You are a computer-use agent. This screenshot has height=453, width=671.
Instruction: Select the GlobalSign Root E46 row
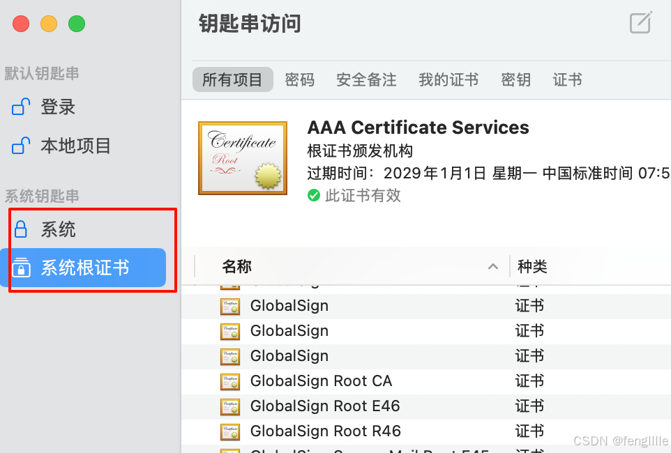click(425, 406)
